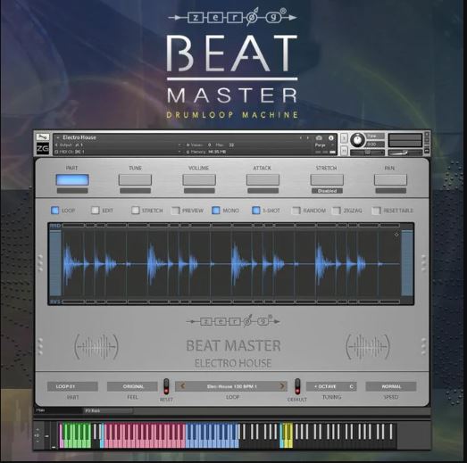Click the Disabled value under STRETCH
Image resolution: width=467 pixels, height=463 pixels.
(x=327, y=191)
